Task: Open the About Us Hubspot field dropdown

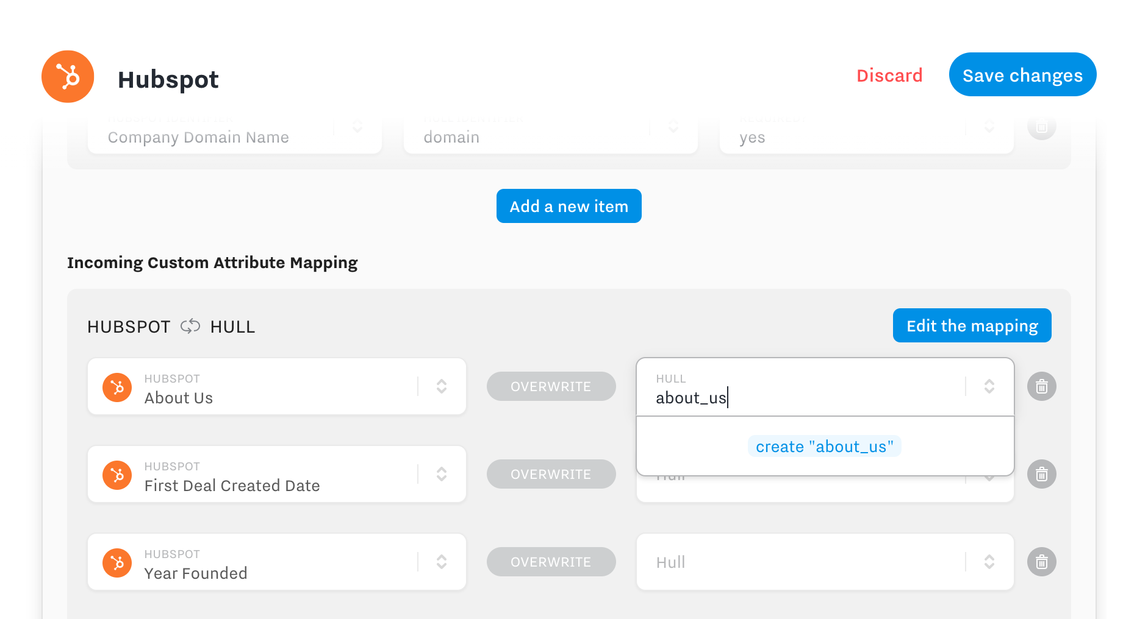Action: tap(442, 386)
